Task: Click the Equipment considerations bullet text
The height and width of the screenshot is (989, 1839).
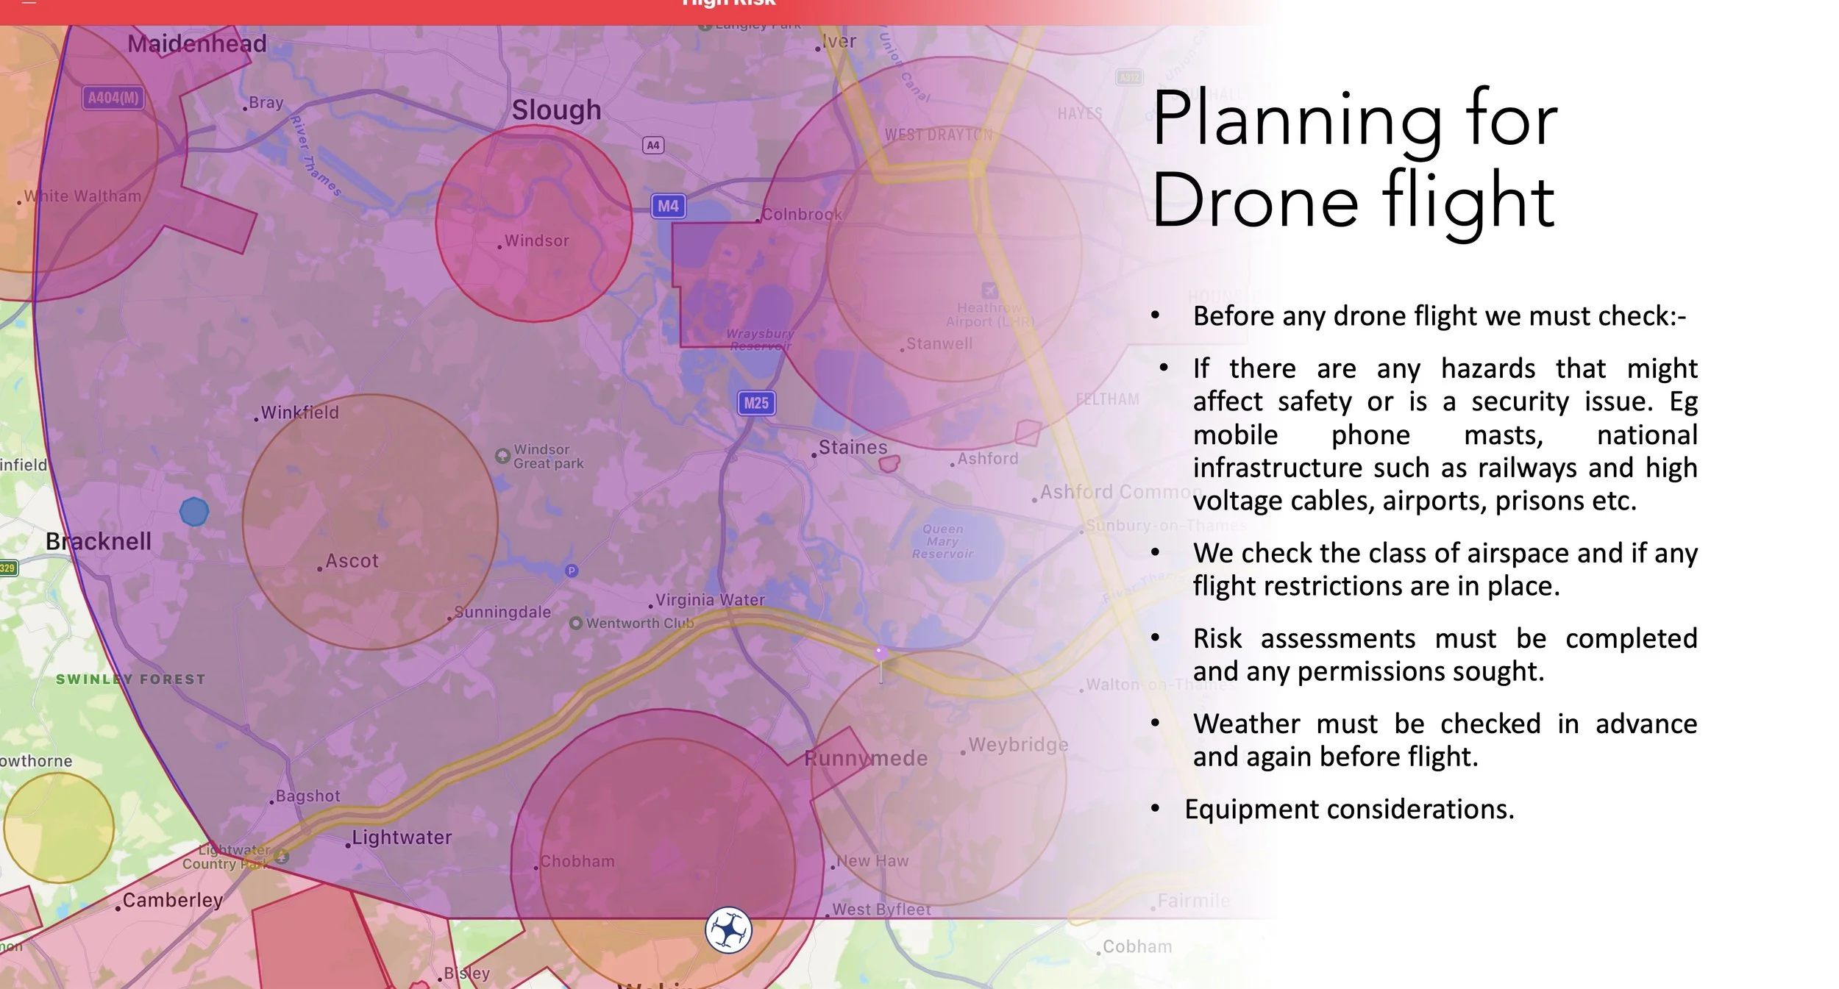Action: coord(1349,809)
